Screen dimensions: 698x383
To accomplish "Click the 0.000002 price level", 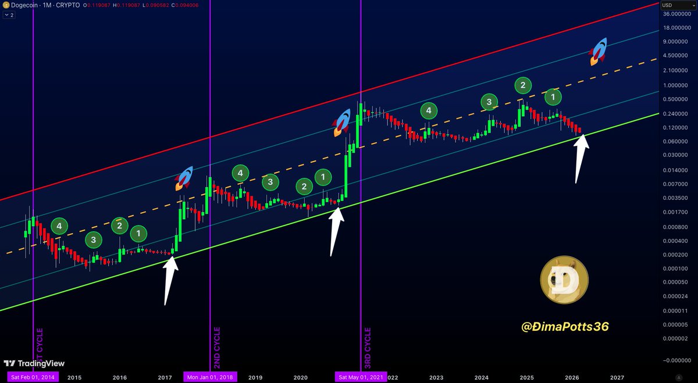I will pos(676,338).
